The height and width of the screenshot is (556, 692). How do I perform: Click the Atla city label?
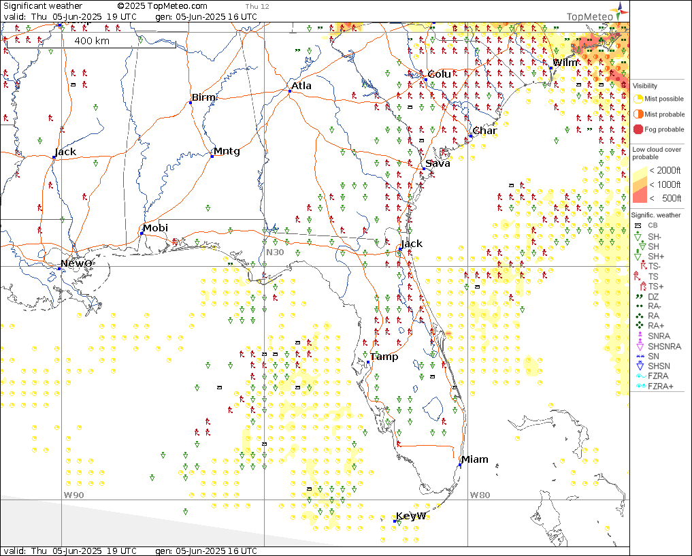301,86
